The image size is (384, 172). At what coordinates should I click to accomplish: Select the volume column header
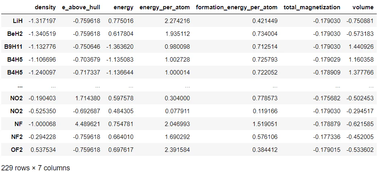point(363,7)
